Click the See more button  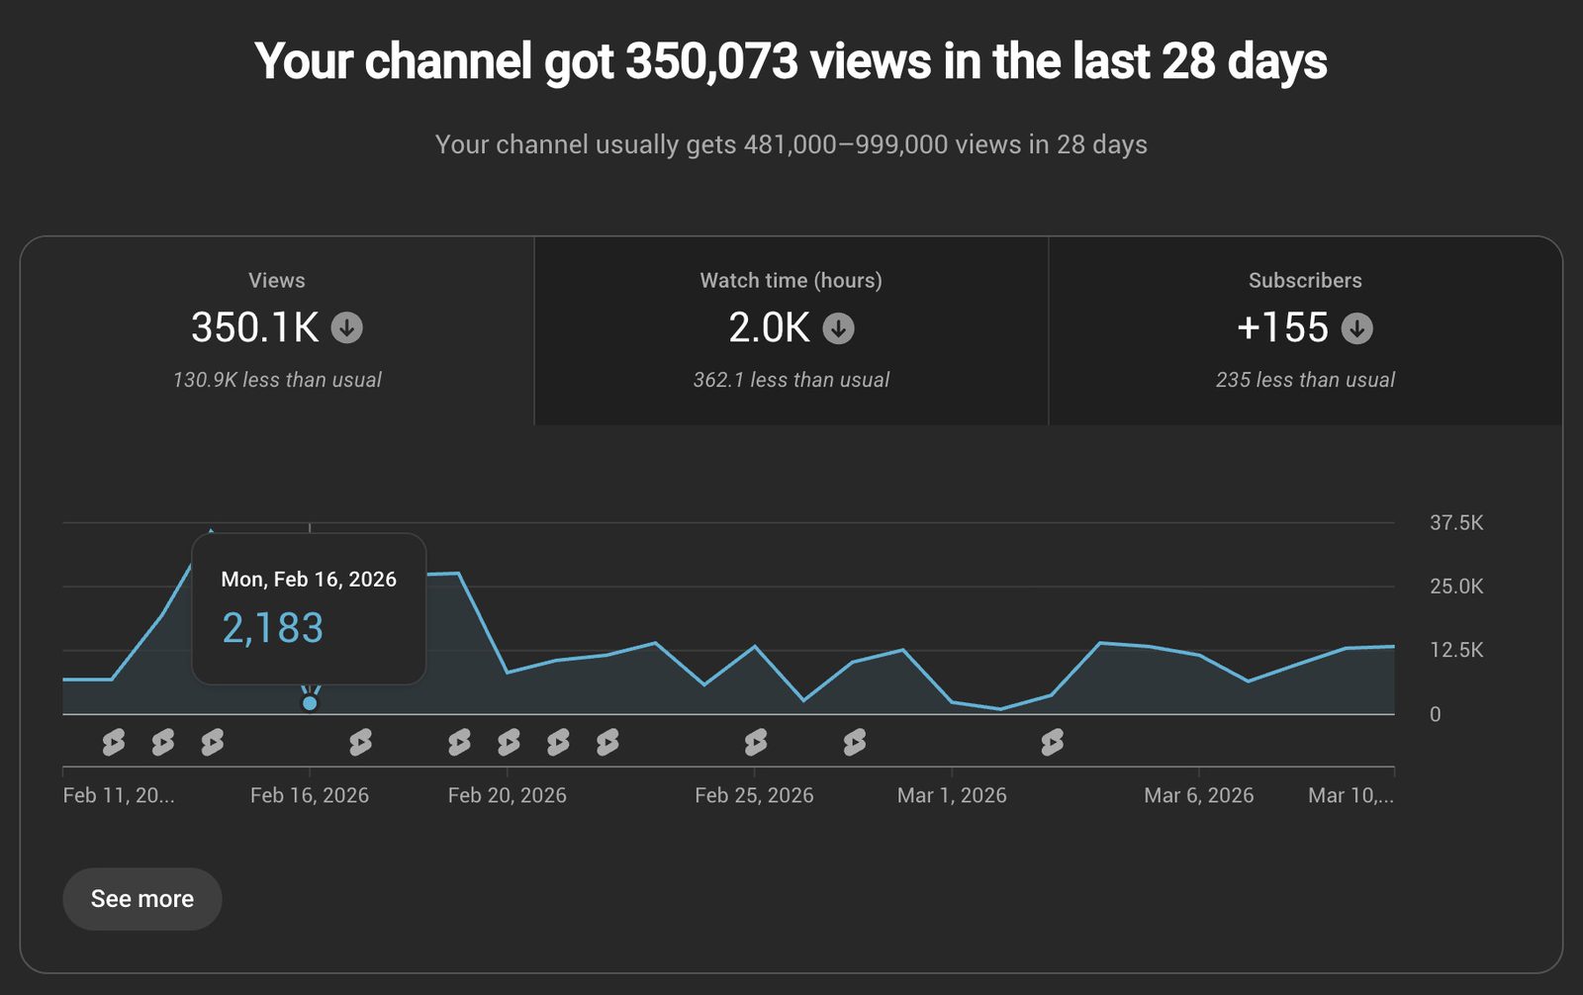(142, 899)
